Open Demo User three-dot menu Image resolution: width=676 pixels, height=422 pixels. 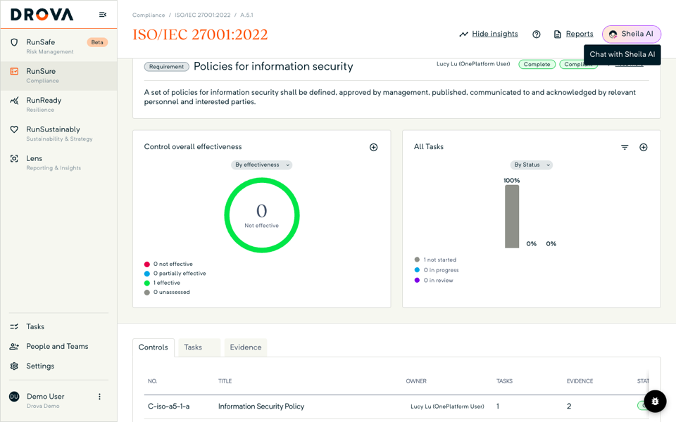[99, 397]
